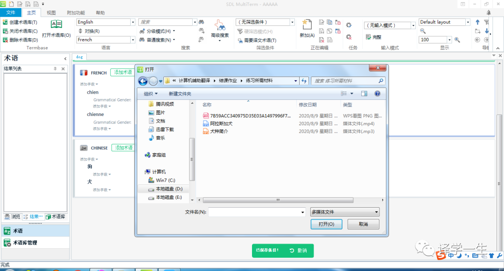Open the French target language dropdown
Image resolution: width=504 pixels, height=271 pixels.
tap(133, 40)
